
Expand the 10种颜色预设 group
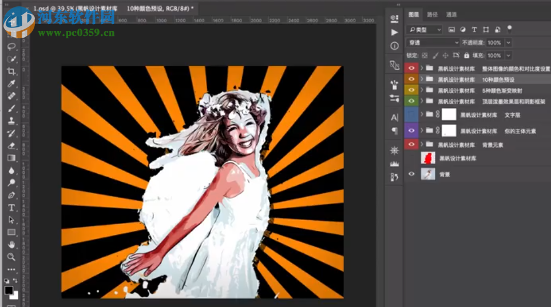point(422,79)
